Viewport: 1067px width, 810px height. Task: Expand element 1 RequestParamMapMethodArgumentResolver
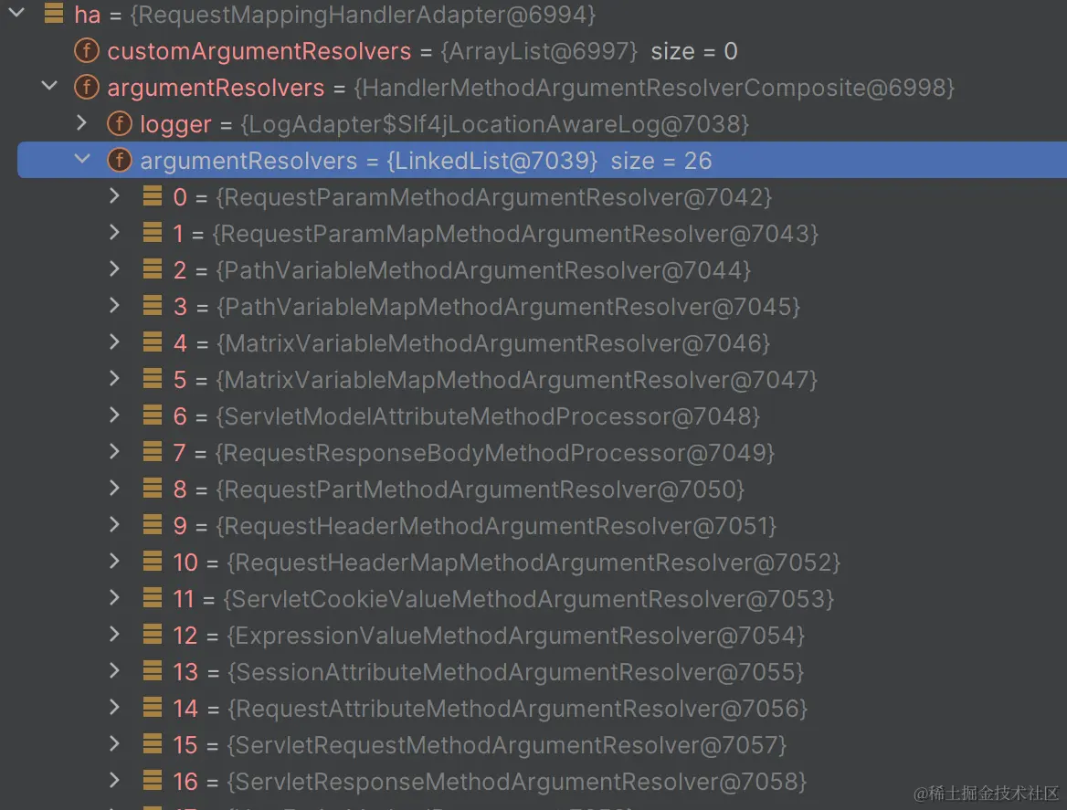click(x=114, y=233)
